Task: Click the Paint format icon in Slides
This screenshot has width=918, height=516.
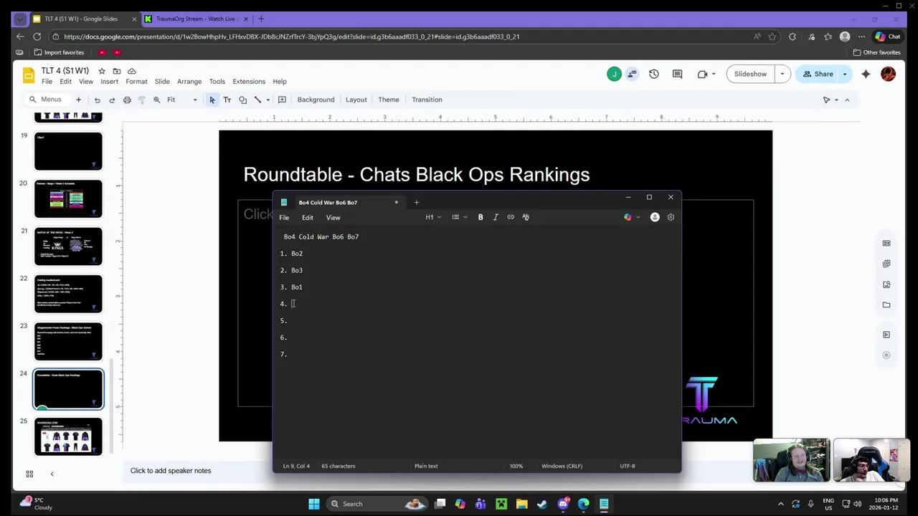Action: pos(141,100)
